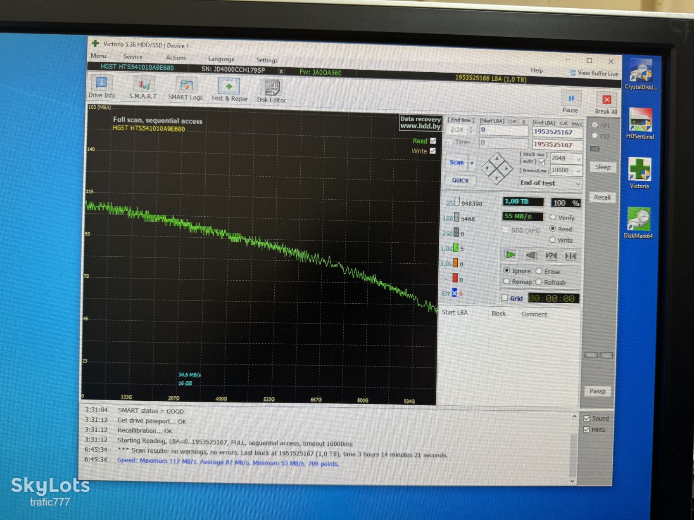
Task: Select the Verify radio option
Action: point(553,217)
